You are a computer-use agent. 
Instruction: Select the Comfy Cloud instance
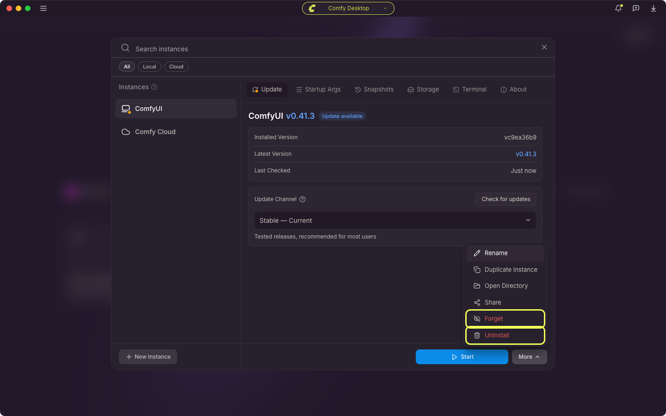point(176,132)
